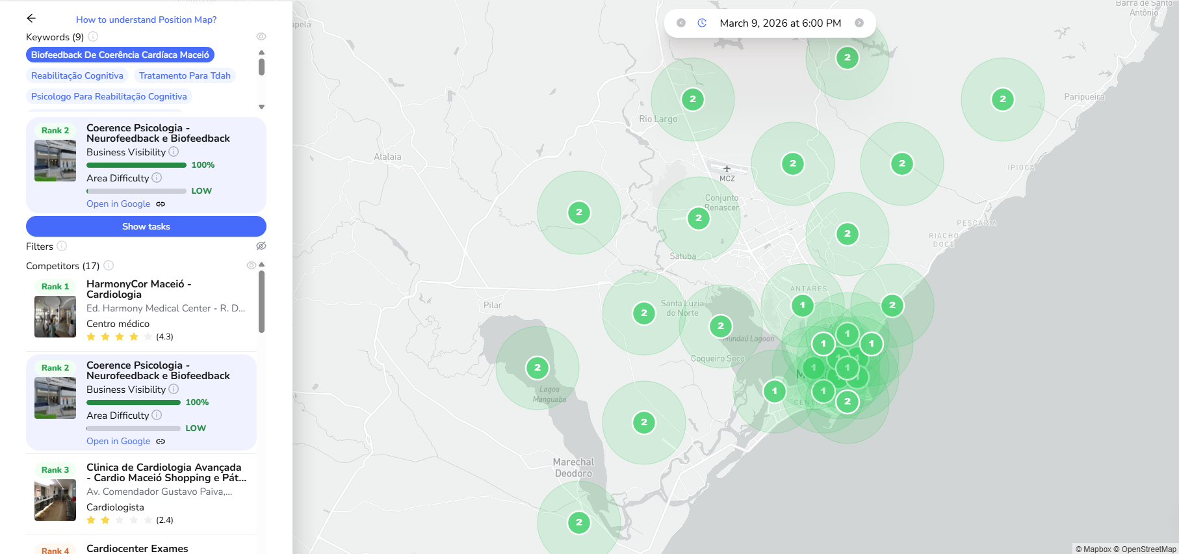This screenshot has height=554, width=1179.
Task: Click chain-link icon in competitors list Rank 2 card
Action: (x=161, y=442)
